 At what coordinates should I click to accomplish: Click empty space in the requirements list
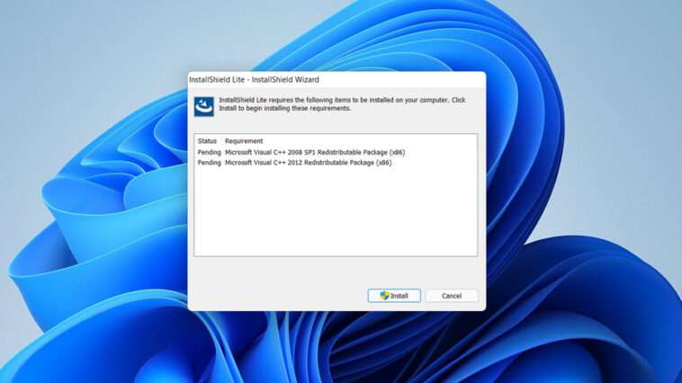[x=336, y=216]
